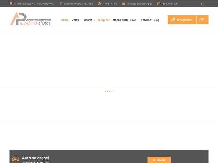
Task: Open the Sklep 24H menu item
Action: (104, 20)
